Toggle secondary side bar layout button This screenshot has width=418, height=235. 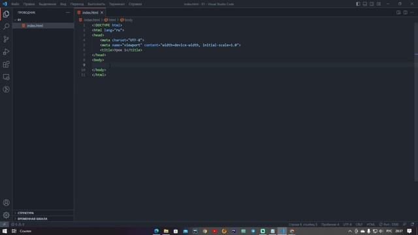click(372, 4)
